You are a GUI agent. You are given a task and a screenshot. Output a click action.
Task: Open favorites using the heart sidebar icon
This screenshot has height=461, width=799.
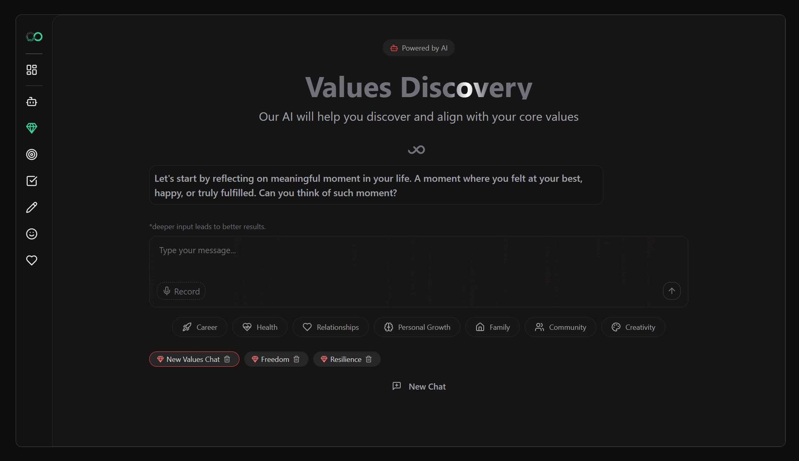(x=31, y=260)
